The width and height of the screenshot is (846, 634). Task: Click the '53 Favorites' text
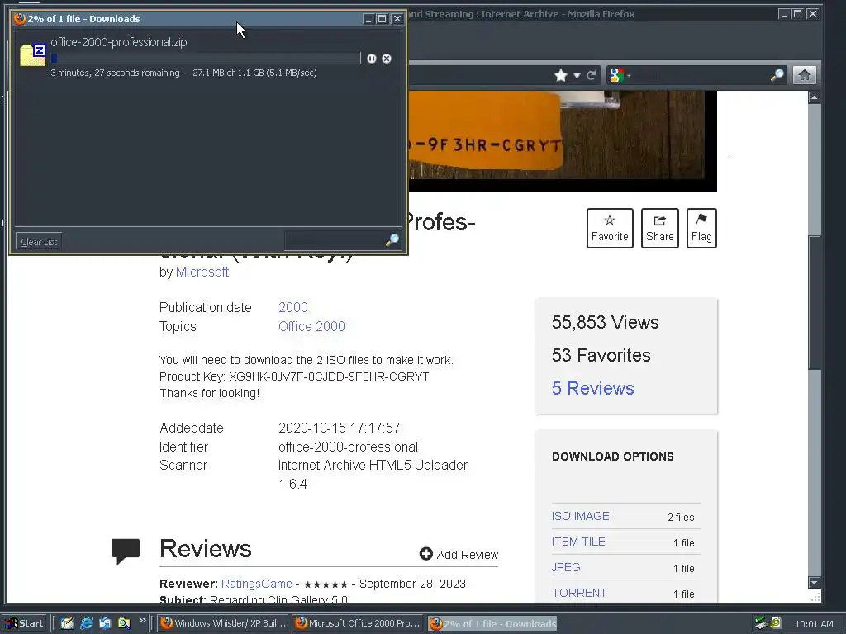(601, 355)
